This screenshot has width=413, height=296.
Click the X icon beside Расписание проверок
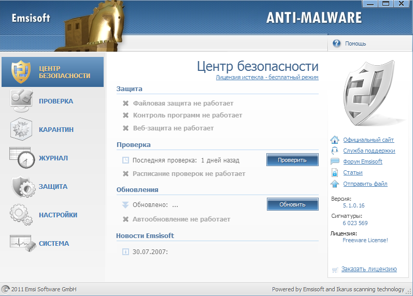(125, 174)
